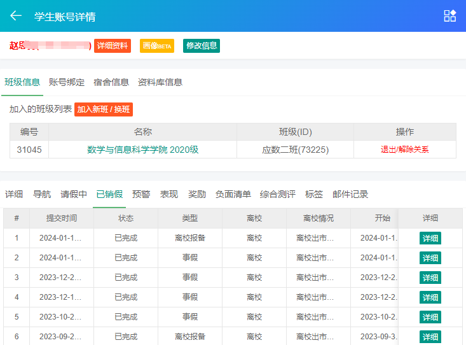Go back using the arrow icon
466x345 pixels.
(16, 16)
